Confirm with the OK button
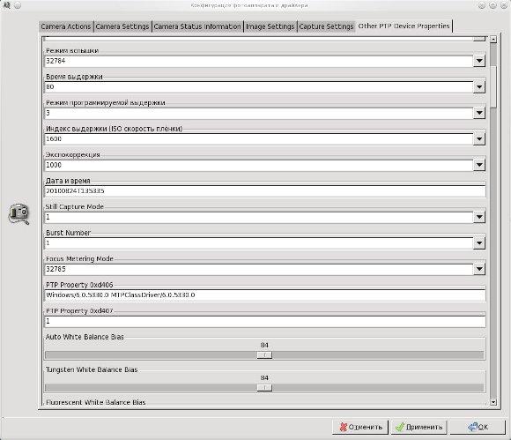The image size is (511, 440). point(478,427)
